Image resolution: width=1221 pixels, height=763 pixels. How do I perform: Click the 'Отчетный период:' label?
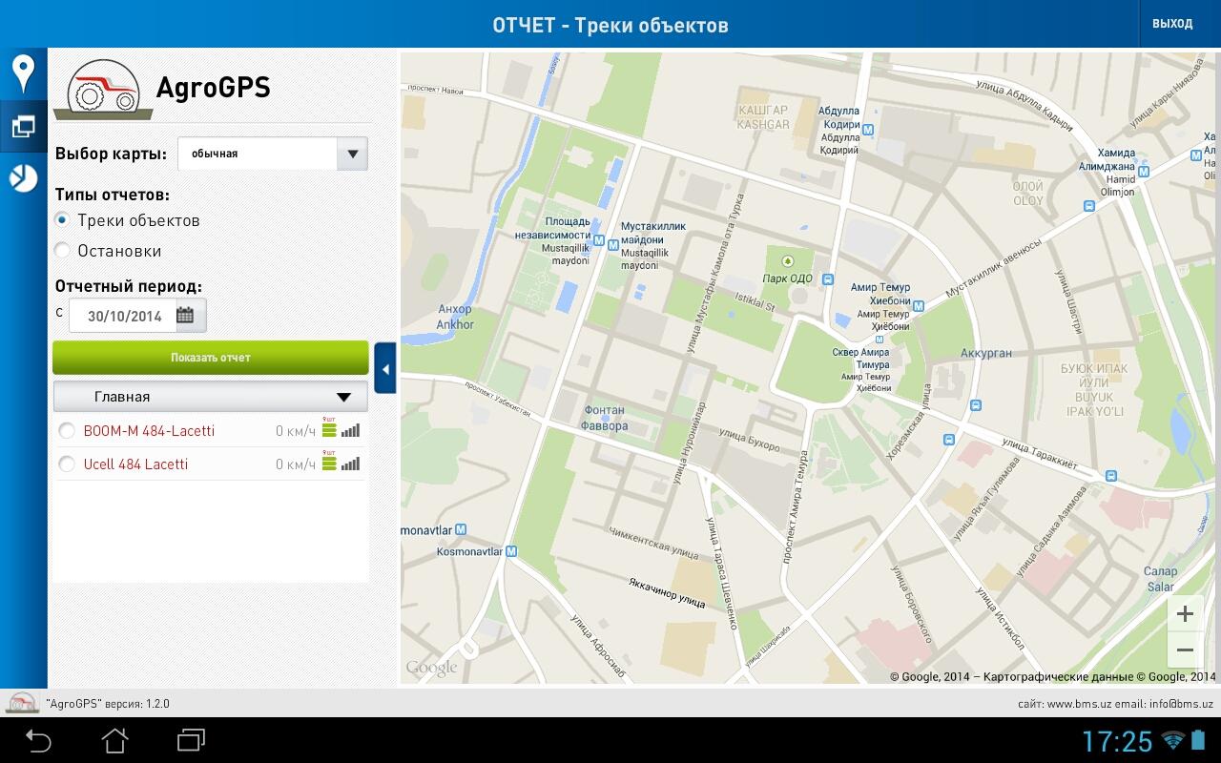(x=129, y=286)
